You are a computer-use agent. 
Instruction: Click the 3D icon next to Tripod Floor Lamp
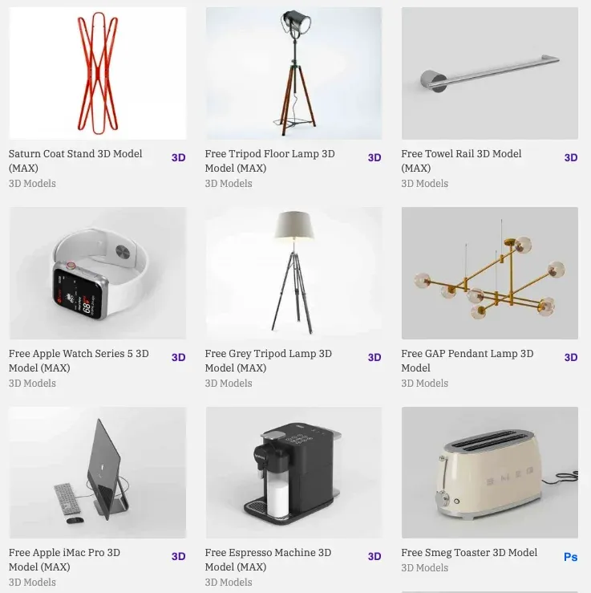tap(374, 158)
